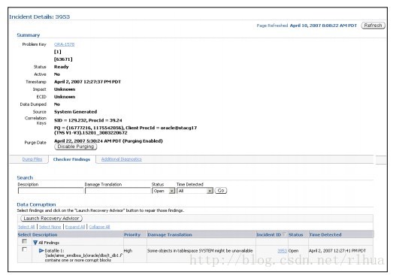Click the Select All link
The image size is (393, 275).
pos(26,227)
